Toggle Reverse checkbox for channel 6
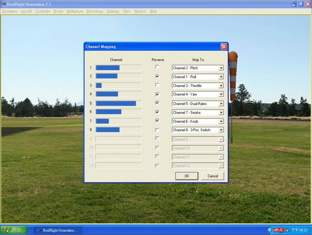Image resolution: width=312 pixels, height=235 pixels. (157, 112)
